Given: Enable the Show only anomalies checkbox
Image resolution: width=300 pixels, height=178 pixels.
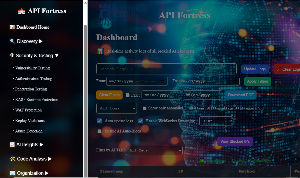Looking at the screenshot, I should tap(144, 108).
